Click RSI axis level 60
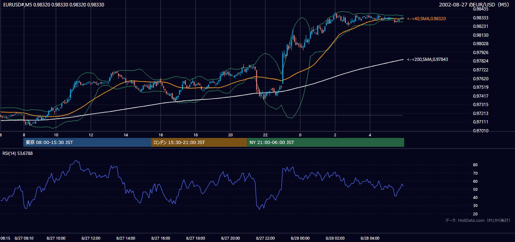This screenshot has width=515, height=242. (476, 181)
